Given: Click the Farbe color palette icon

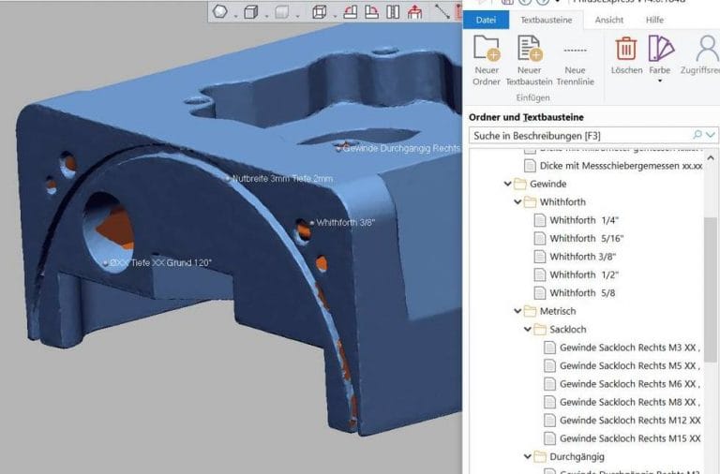Looking at the screenshot, I should point(660,49).
